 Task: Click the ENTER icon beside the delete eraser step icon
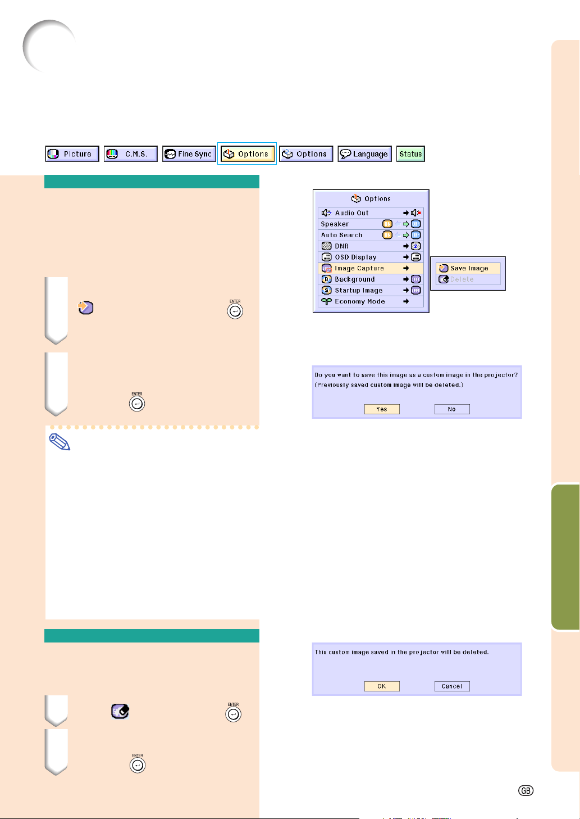[x=234, y=712]
